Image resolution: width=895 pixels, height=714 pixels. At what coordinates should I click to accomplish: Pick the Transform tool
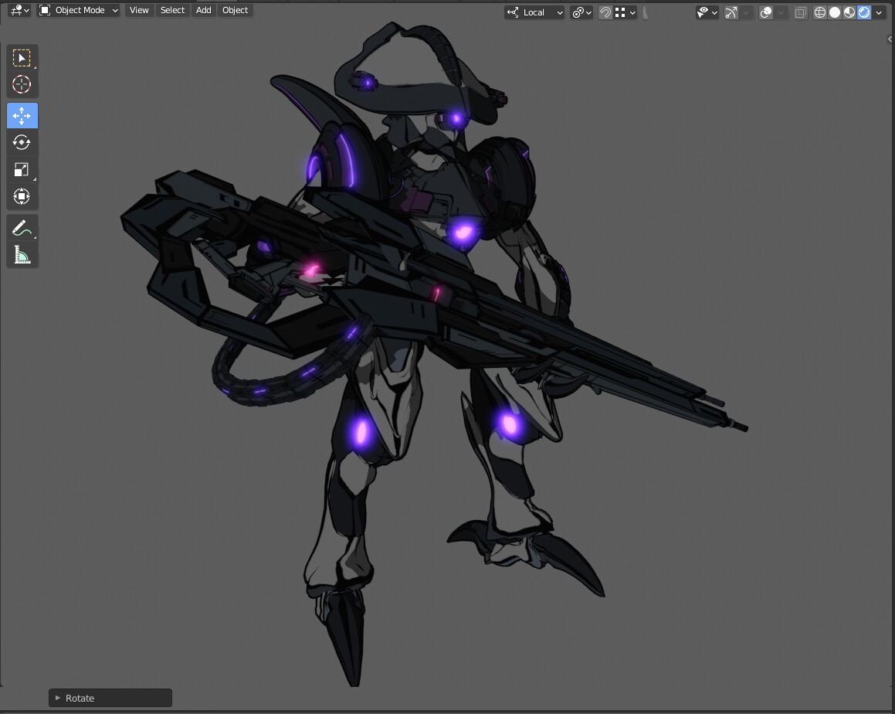click(22, 195)
